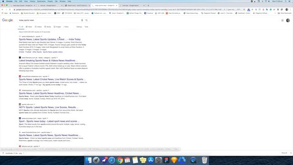The image size is (293, 165).
Task: Select the Videos search tab
Action: click(x=38, y=27)
